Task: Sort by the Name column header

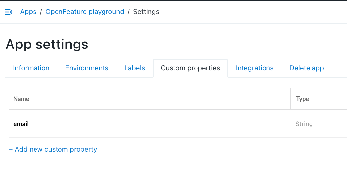Action: [x=21, y=99]
